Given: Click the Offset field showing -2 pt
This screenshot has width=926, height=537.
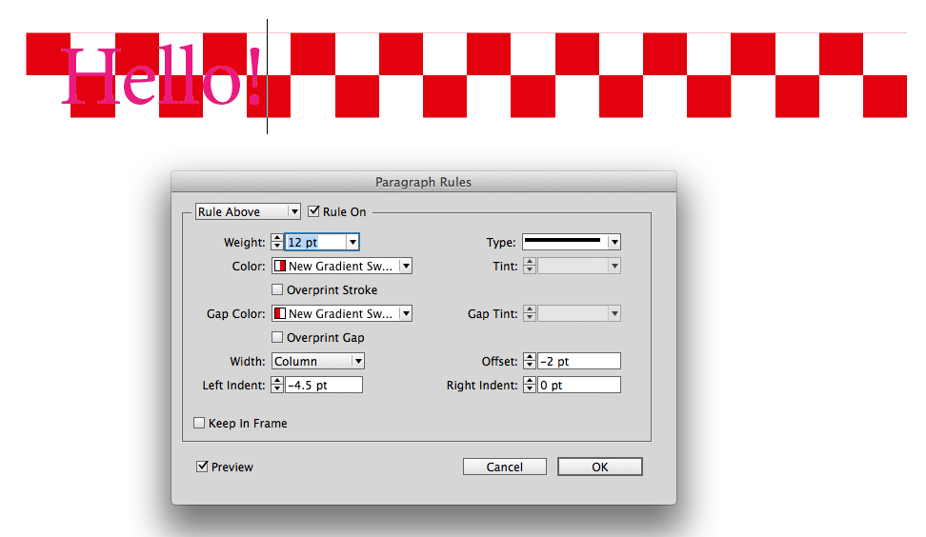Looking at the screenshot, I should pyautogui.click(x=579, y=361).
